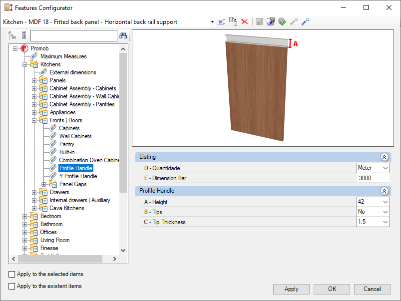Viewport: 401px width, 301px height.
Task: Collapse the Kitchens tree node
Action: point(25,64)
